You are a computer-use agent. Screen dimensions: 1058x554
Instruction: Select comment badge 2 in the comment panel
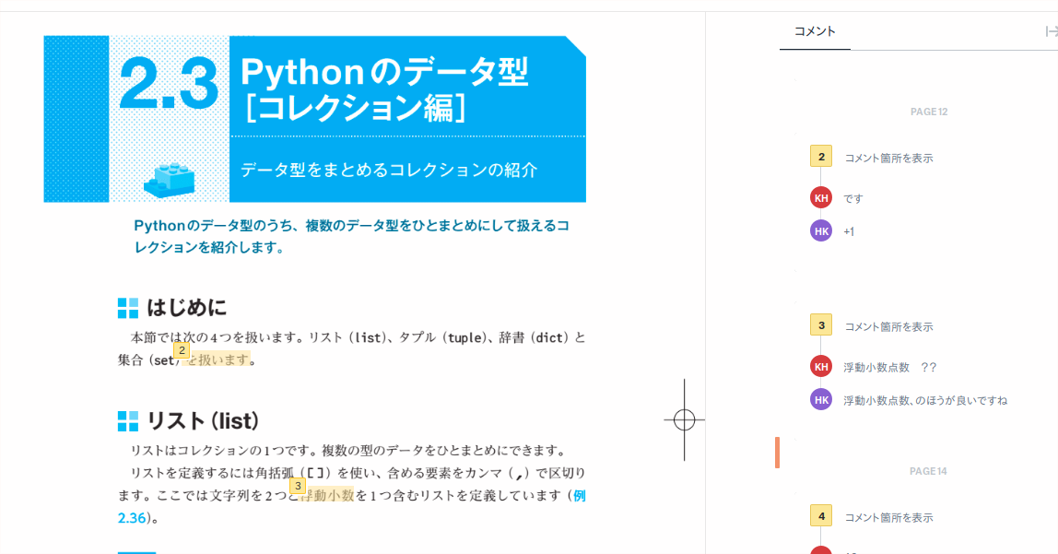[821, 157]
